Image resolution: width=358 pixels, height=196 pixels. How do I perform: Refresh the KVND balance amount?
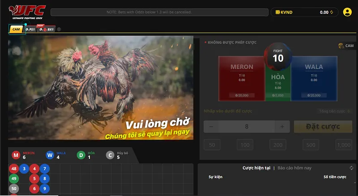click(x=332, y=13)
